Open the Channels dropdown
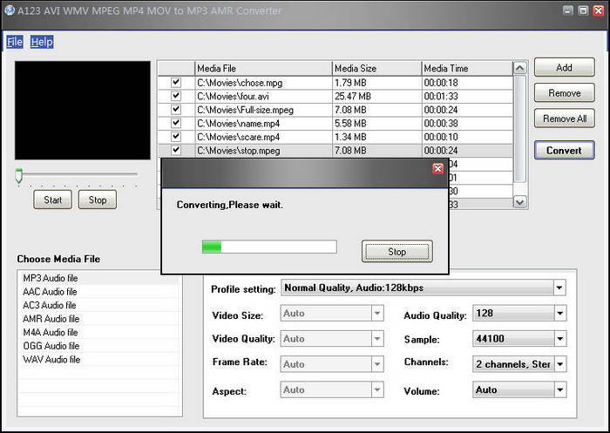The image size is (610, 433). pos(559,364)
